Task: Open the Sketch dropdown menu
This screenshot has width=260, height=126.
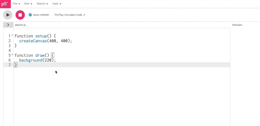Action: tap(42, 4)
